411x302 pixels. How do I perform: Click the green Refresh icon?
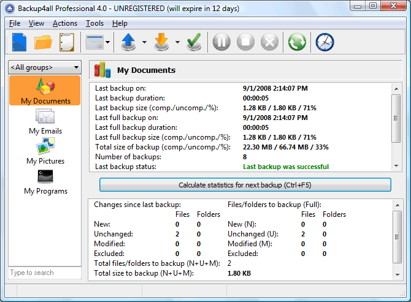297,42
